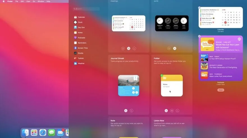Click the "Listen Now" widget heading
The width and height of the screenshot is (247, 138).
(159, 121)
